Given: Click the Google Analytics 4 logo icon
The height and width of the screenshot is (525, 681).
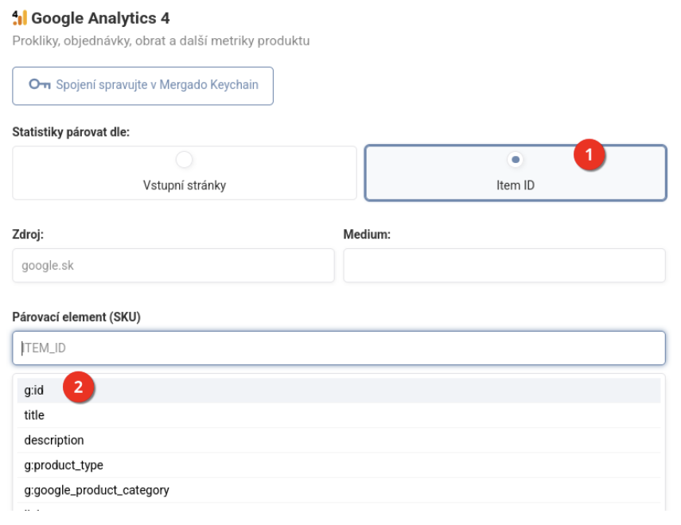Looking at the screenshot, I should click(20, 17).
